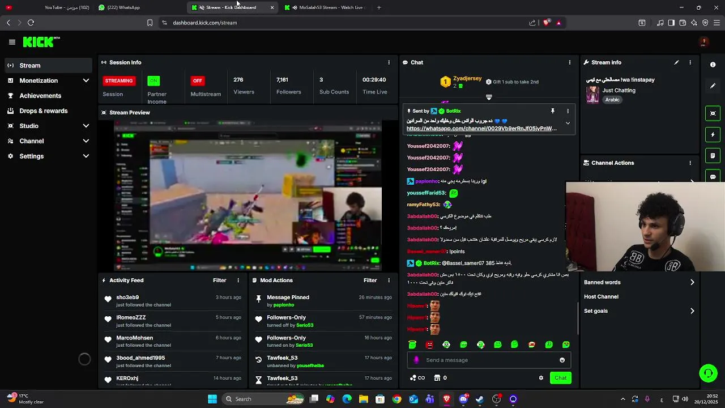Screen dimensions: 725x408
Task: Collapse the chat leaderboard handle below Zyadjersey
Action: pyautogui.click(x=489, y=97)
